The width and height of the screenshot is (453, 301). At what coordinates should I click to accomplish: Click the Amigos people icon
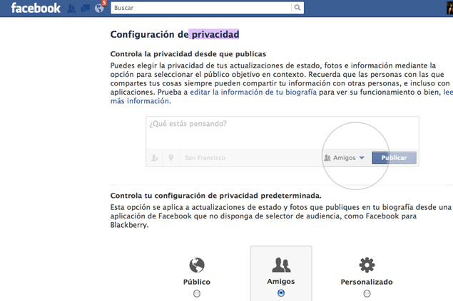point(281,265)
